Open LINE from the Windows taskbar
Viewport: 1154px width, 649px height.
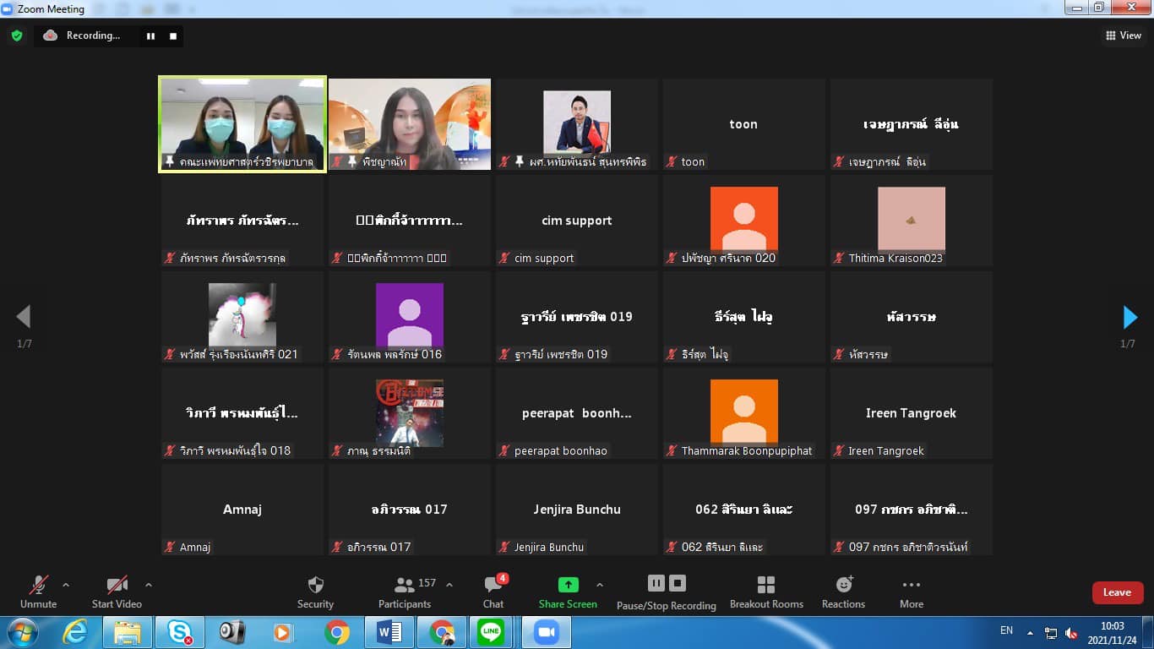click(490, 632)
